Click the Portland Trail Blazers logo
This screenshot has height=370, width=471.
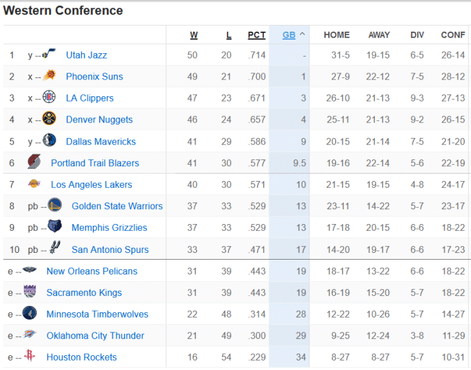(34, 163)
